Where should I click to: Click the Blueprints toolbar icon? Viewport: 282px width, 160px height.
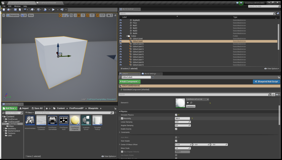point(32,10)
